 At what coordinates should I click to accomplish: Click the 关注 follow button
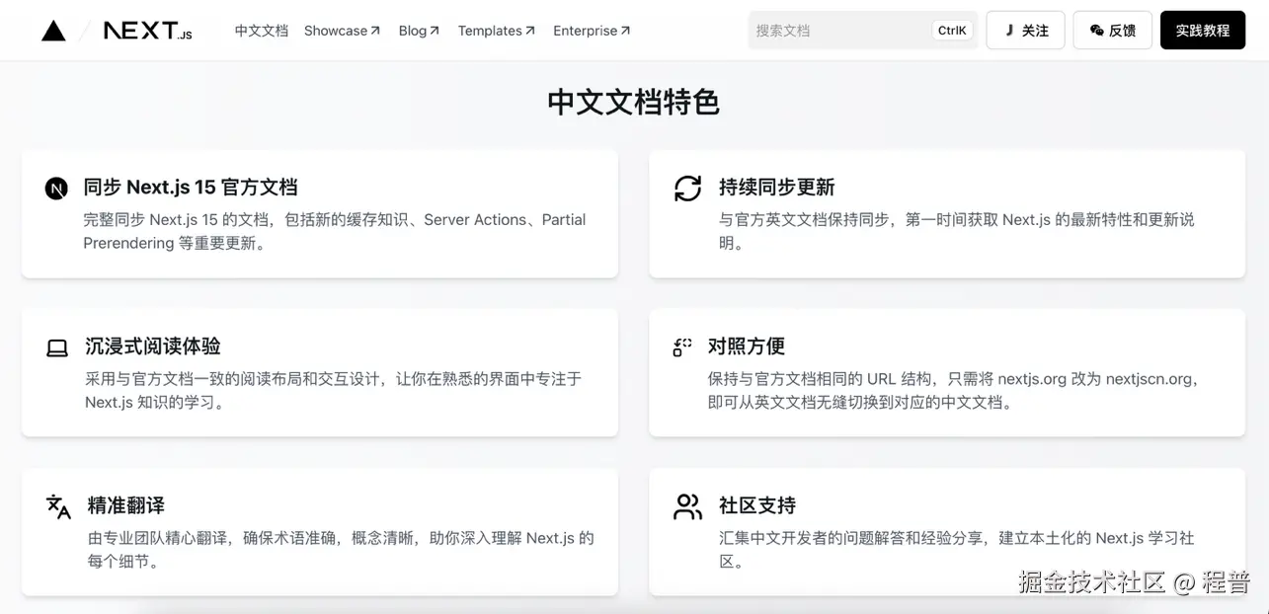pyautogui.click(x=1024, y=30)
